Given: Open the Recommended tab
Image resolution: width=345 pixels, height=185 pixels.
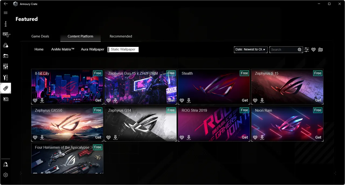Looking at the screenshot, I should point(121,36).
